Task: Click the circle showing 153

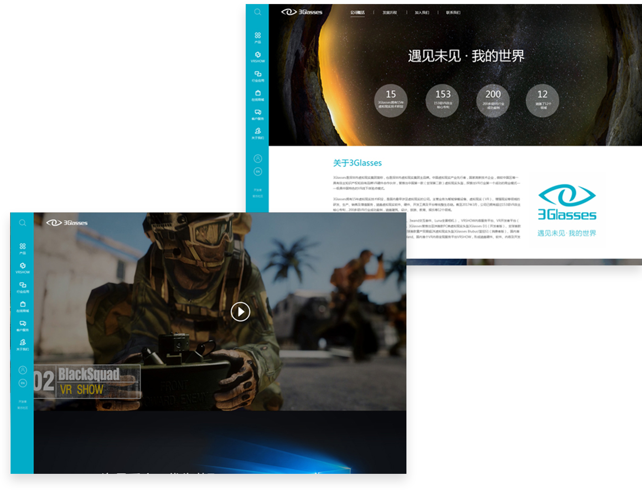Action: coord(443,101)
